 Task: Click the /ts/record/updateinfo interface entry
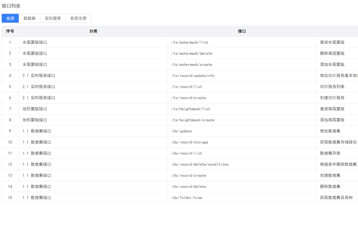pos(193,76)
